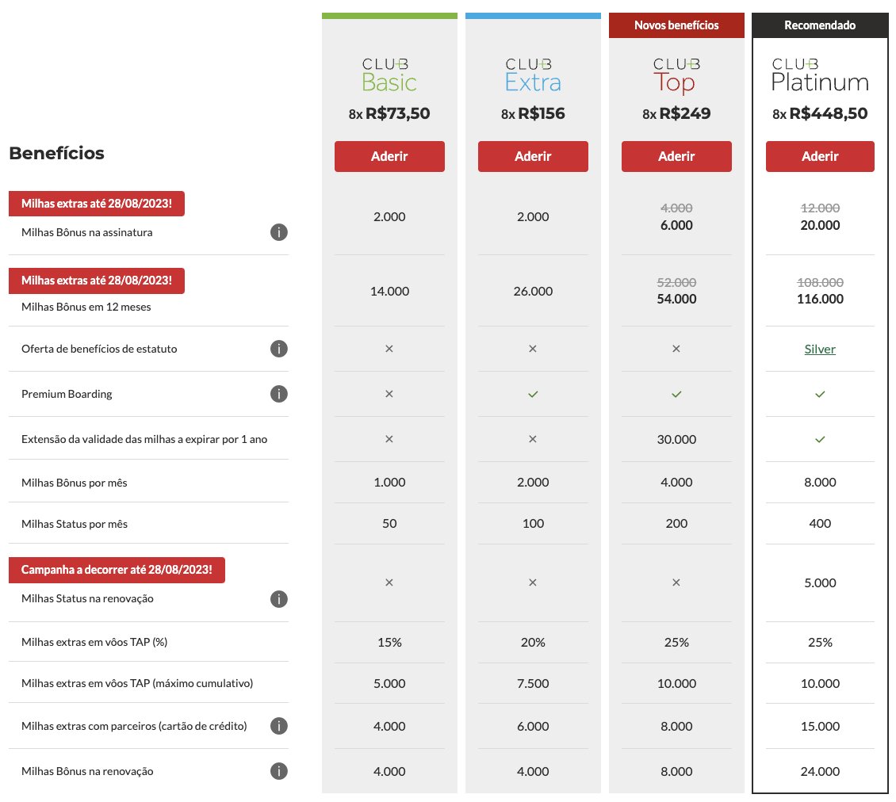This screenshot has width=896, height=802.
Task: Click the 5.000 Milhas Status na renovação value
Action: pyautogui.click(x=820, y=582)
